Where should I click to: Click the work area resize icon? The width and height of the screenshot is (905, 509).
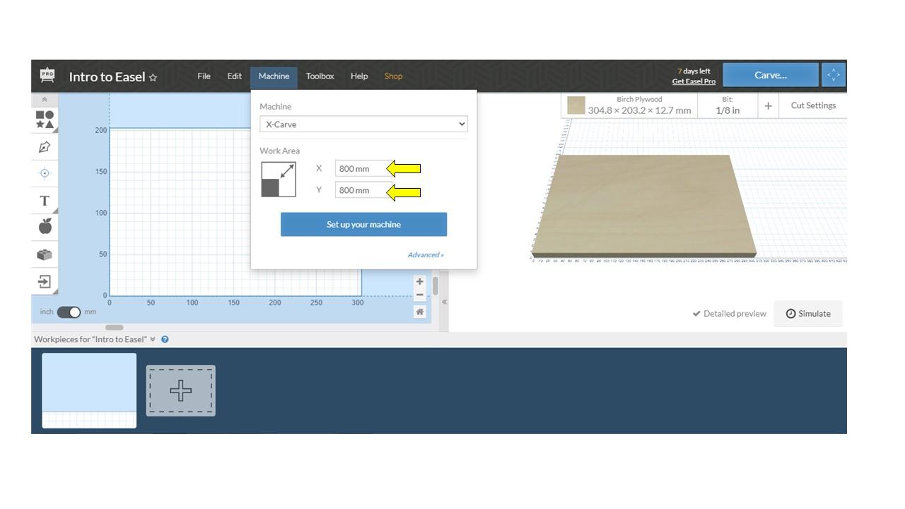pyautogui.click(x=279, y=180)
